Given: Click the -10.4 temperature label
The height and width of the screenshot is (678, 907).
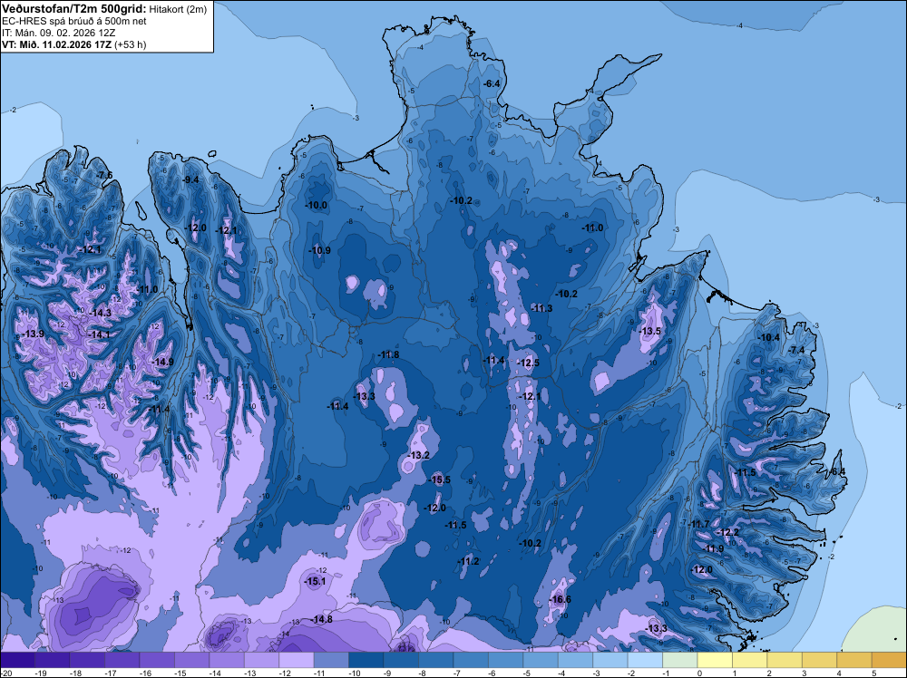Looking at the screenshot, I should click(769, 337).
